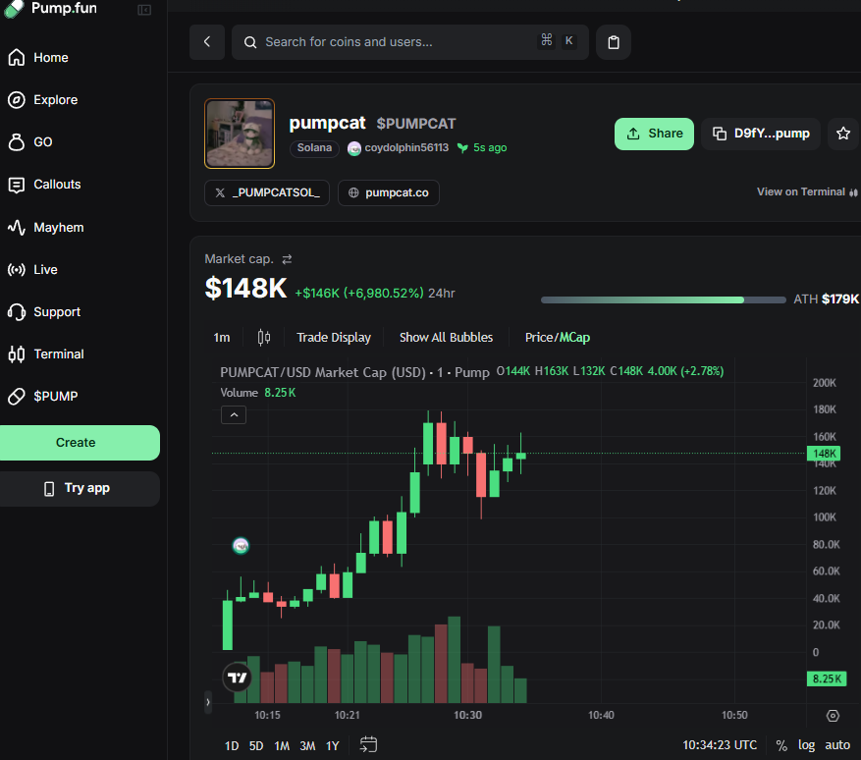
Task: Open creator coydolphin56113 profile
Action: pos(406,147)
